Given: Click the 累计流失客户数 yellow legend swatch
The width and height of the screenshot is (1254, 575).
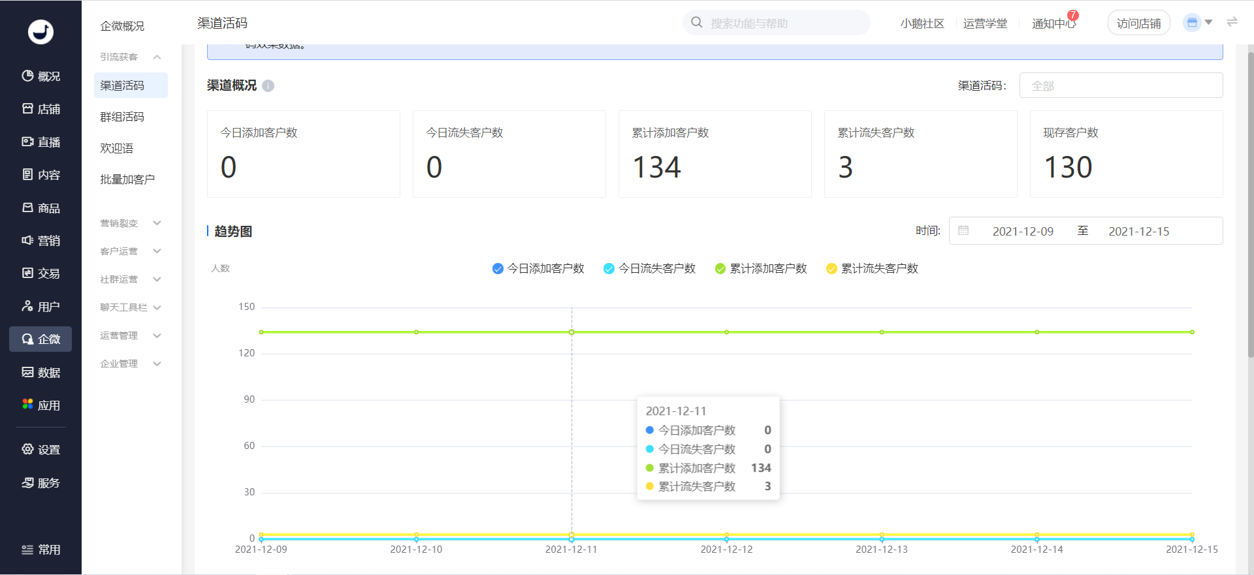Looking at the screenshot, I should click(831, 269).
